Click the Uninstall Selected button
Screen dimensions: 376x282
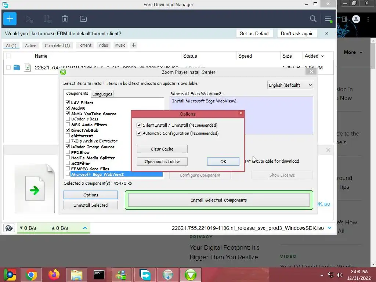pos(91,205)
